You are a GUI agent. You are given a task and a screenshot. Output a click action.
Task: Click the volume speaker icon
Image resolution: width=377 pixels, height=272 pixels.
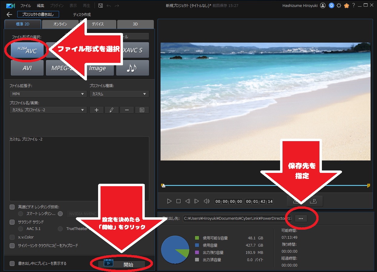pos(207,201)
